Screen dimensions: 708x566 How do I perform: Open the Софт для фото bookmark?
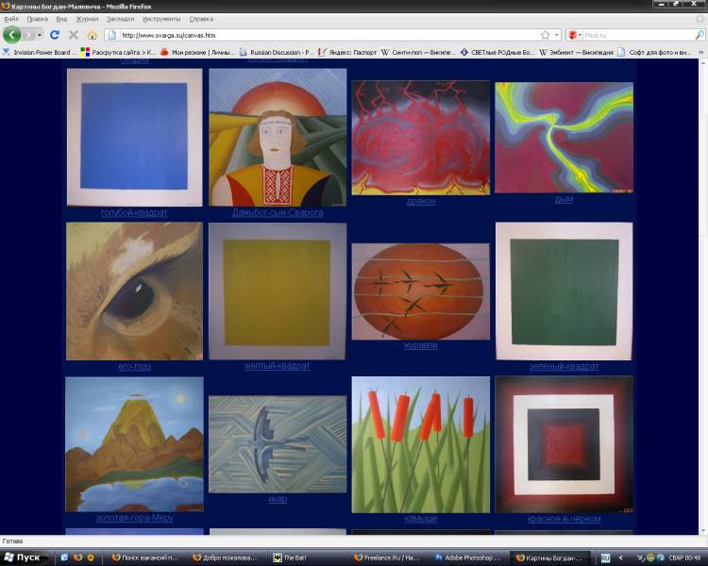(655, 53)
